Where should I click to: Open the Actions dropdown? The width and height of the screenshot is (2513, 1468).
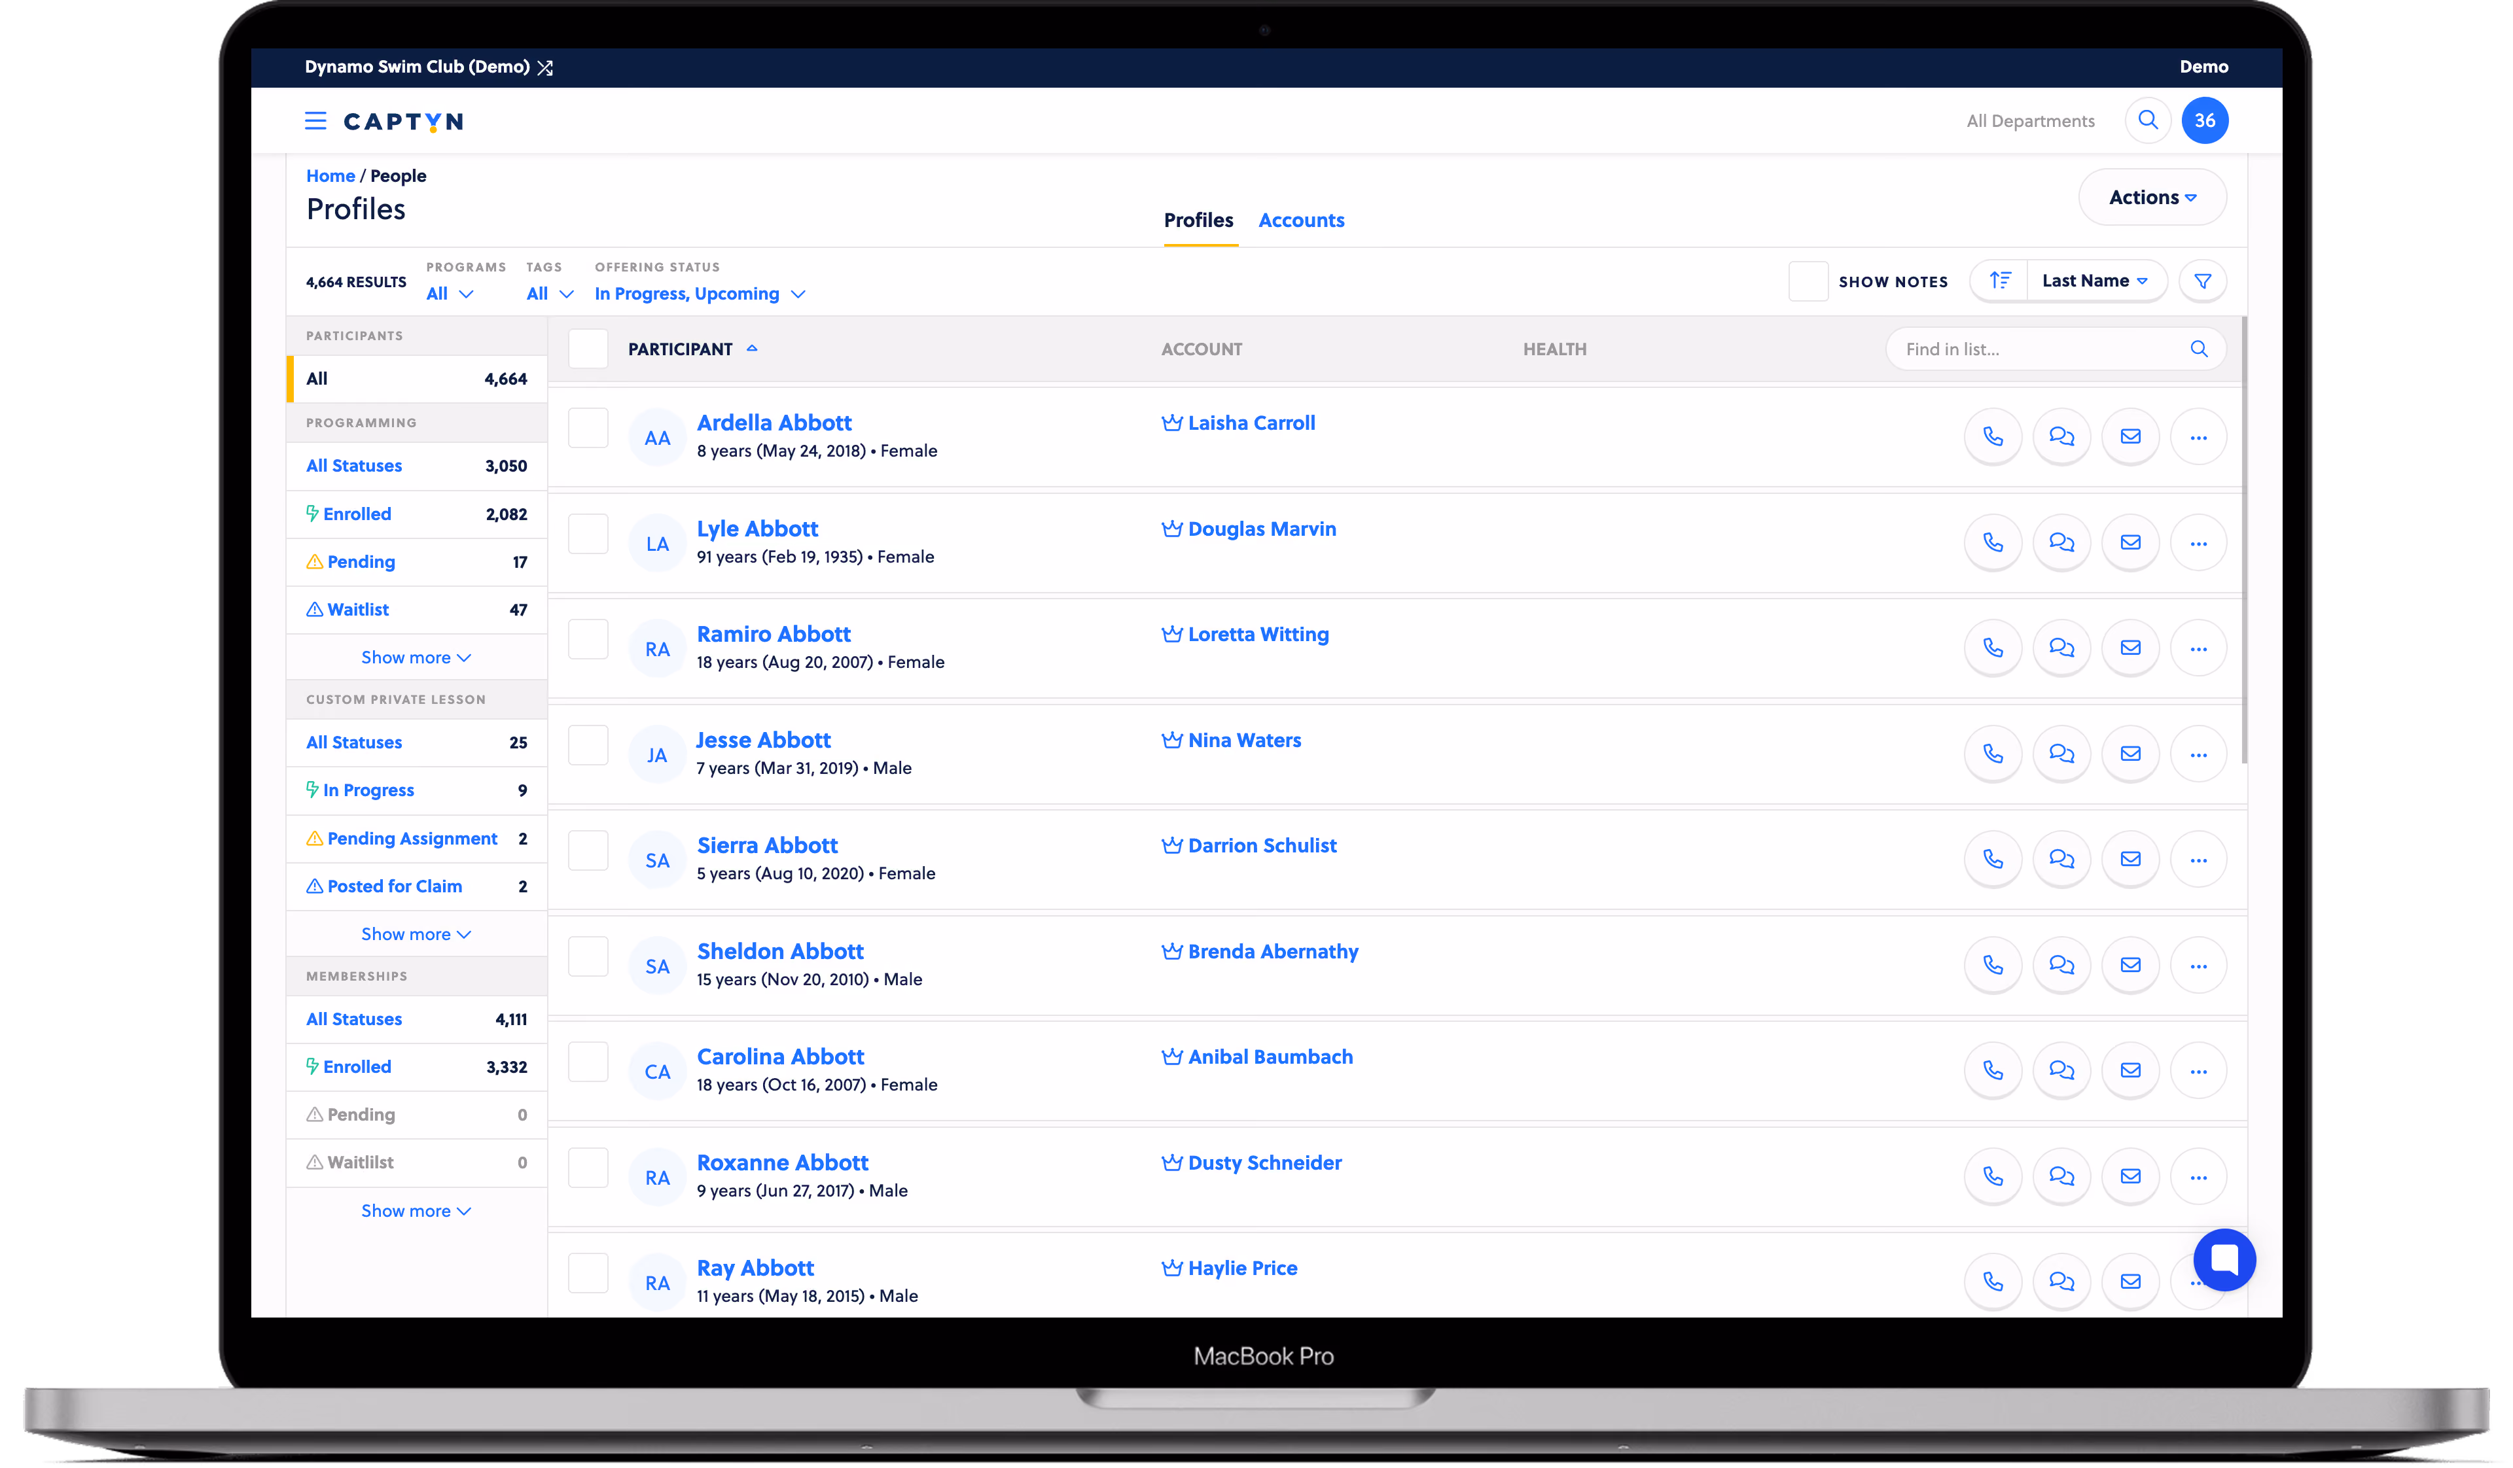[2151, 198]
